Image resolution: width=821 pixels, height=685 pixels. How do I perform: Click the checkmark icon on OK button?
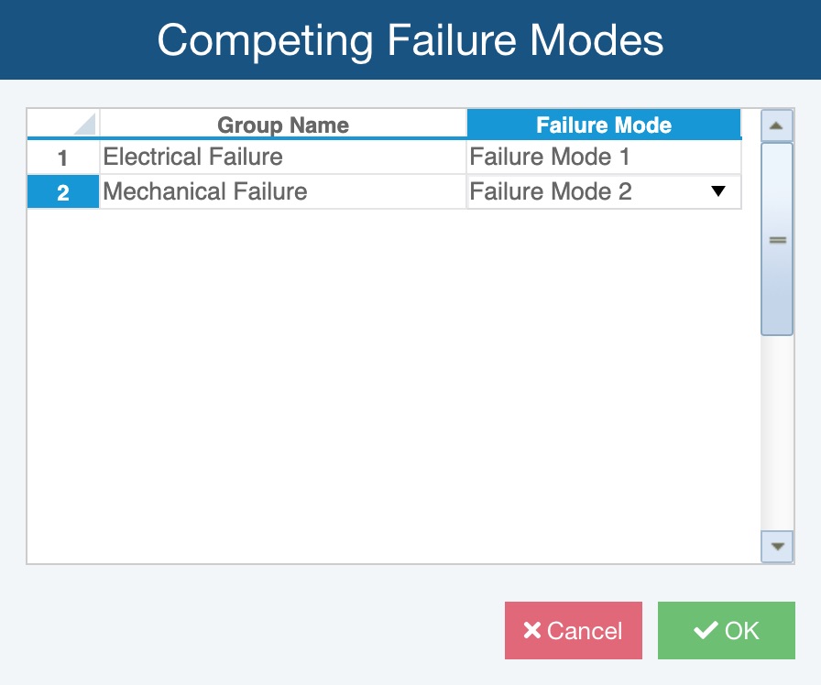pyautogui.click(x=705, y=631)
